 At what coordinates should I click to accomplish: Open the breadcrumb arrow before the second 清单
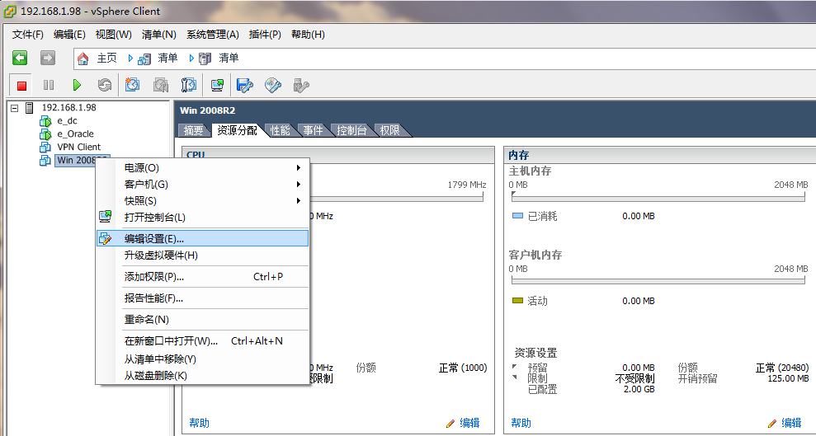coord(191,59)
